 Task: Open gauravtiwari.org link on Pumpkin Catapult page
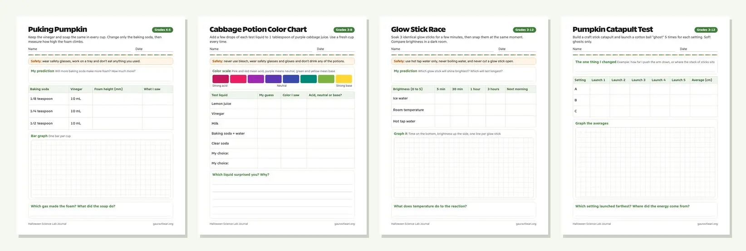coord(707,224)
